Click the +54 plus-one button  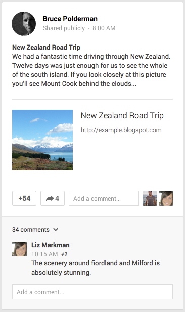24,198
